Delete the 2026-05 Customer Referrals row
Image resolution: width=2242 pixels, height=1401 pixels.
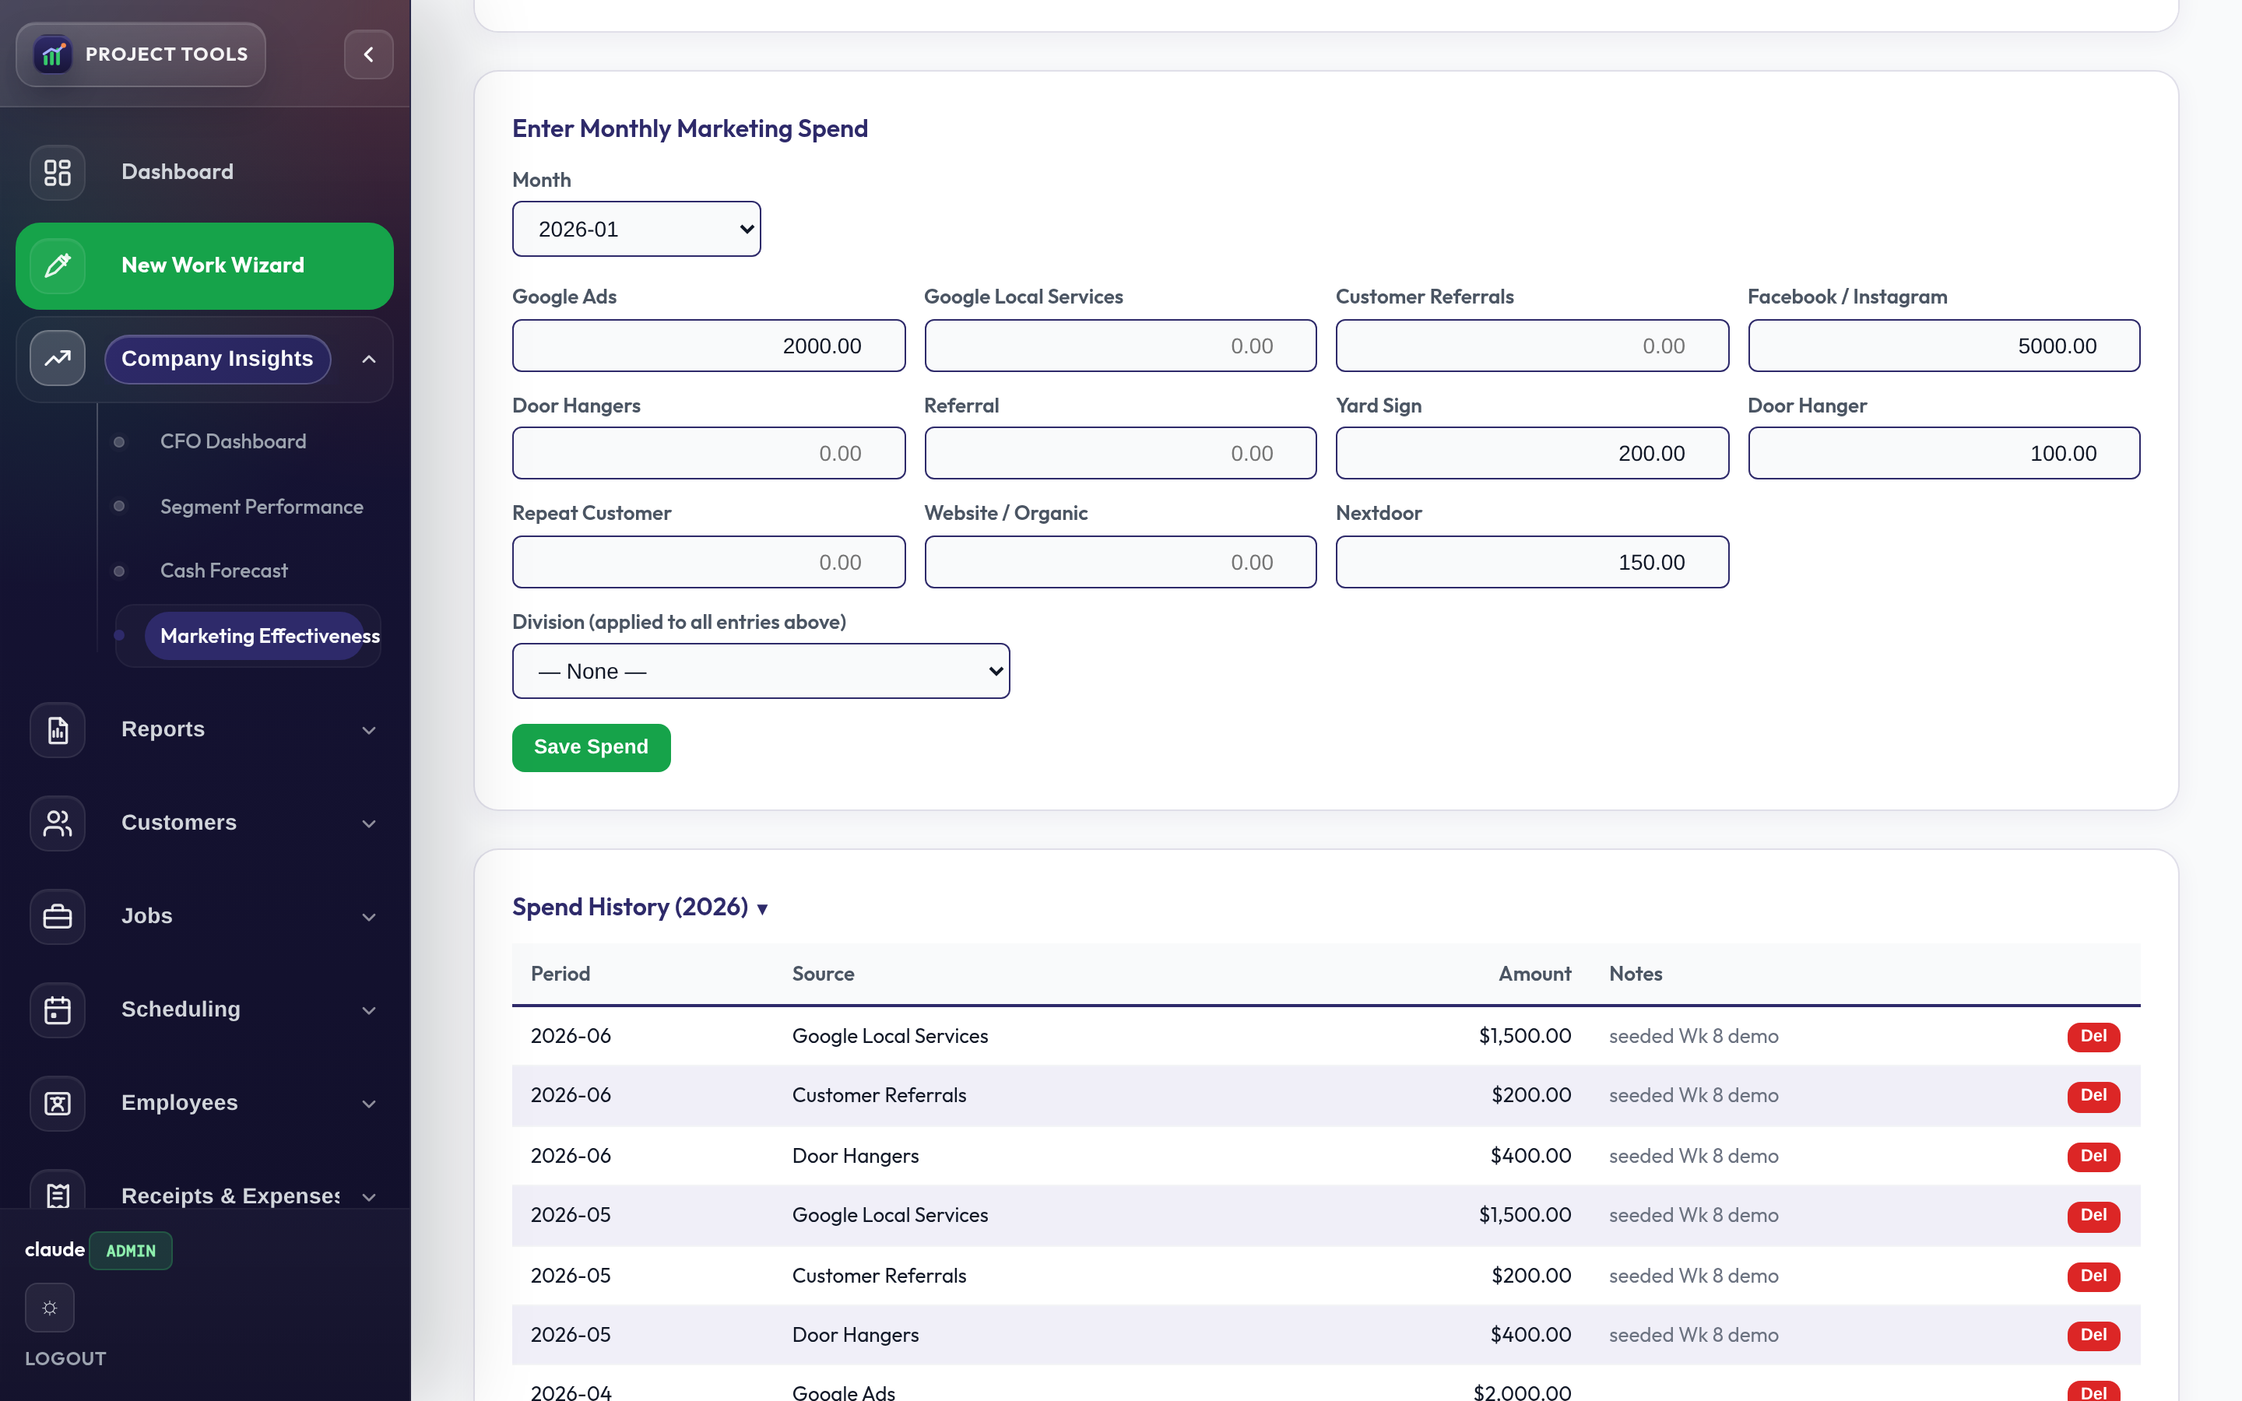pyautogui.click(x=2093, y=1275)
